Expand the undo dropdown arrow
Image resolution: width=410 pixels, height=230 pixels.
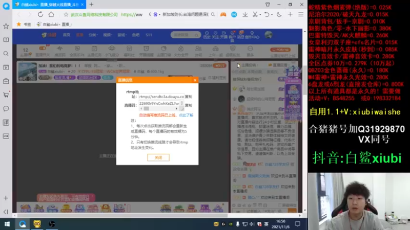[272, 15]
